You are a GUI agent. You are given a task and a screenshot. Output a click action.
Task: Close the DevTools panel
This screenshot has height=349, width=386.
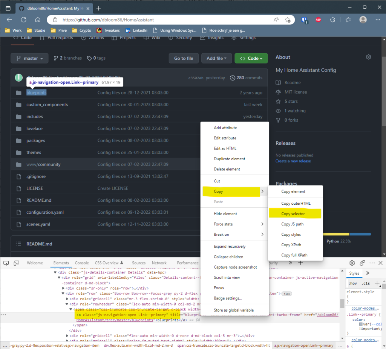point(380,263)
